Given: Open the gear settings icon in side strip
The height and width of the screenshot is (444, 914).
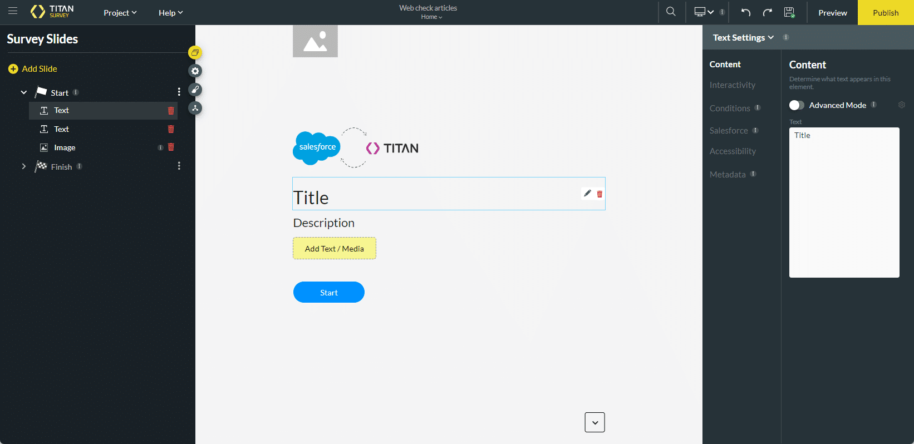Looking at the screenshot, I should point(195,71).
